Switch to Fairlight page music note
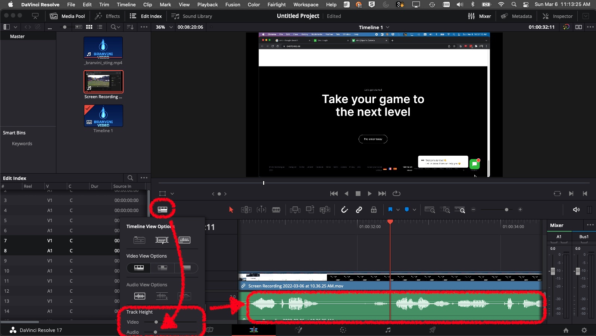 [x=388, y=330]
